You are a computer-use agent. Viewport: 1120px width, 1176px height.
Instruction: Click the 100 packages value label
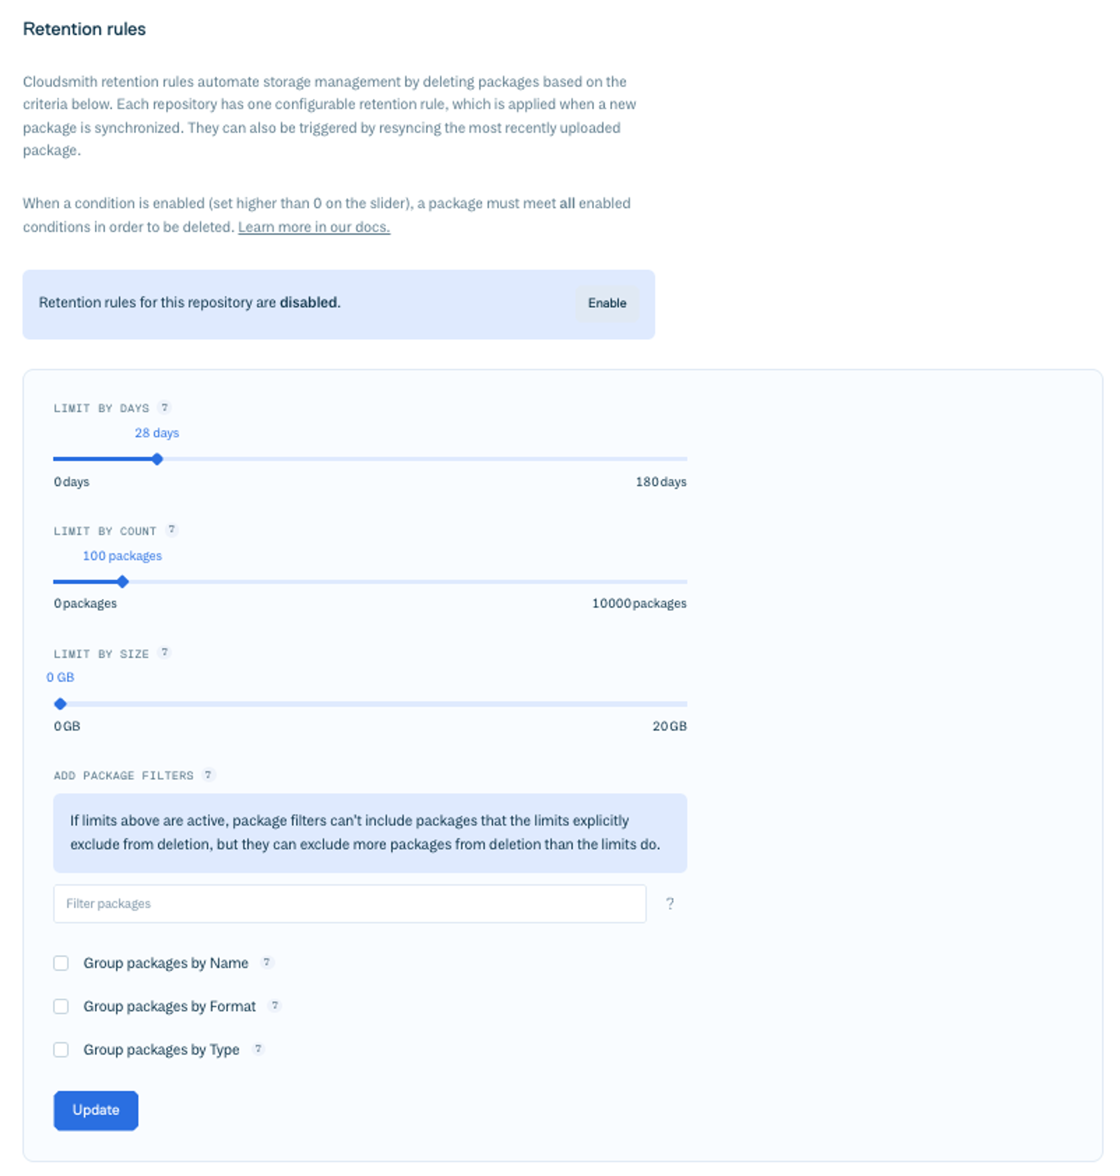point(122,555)
